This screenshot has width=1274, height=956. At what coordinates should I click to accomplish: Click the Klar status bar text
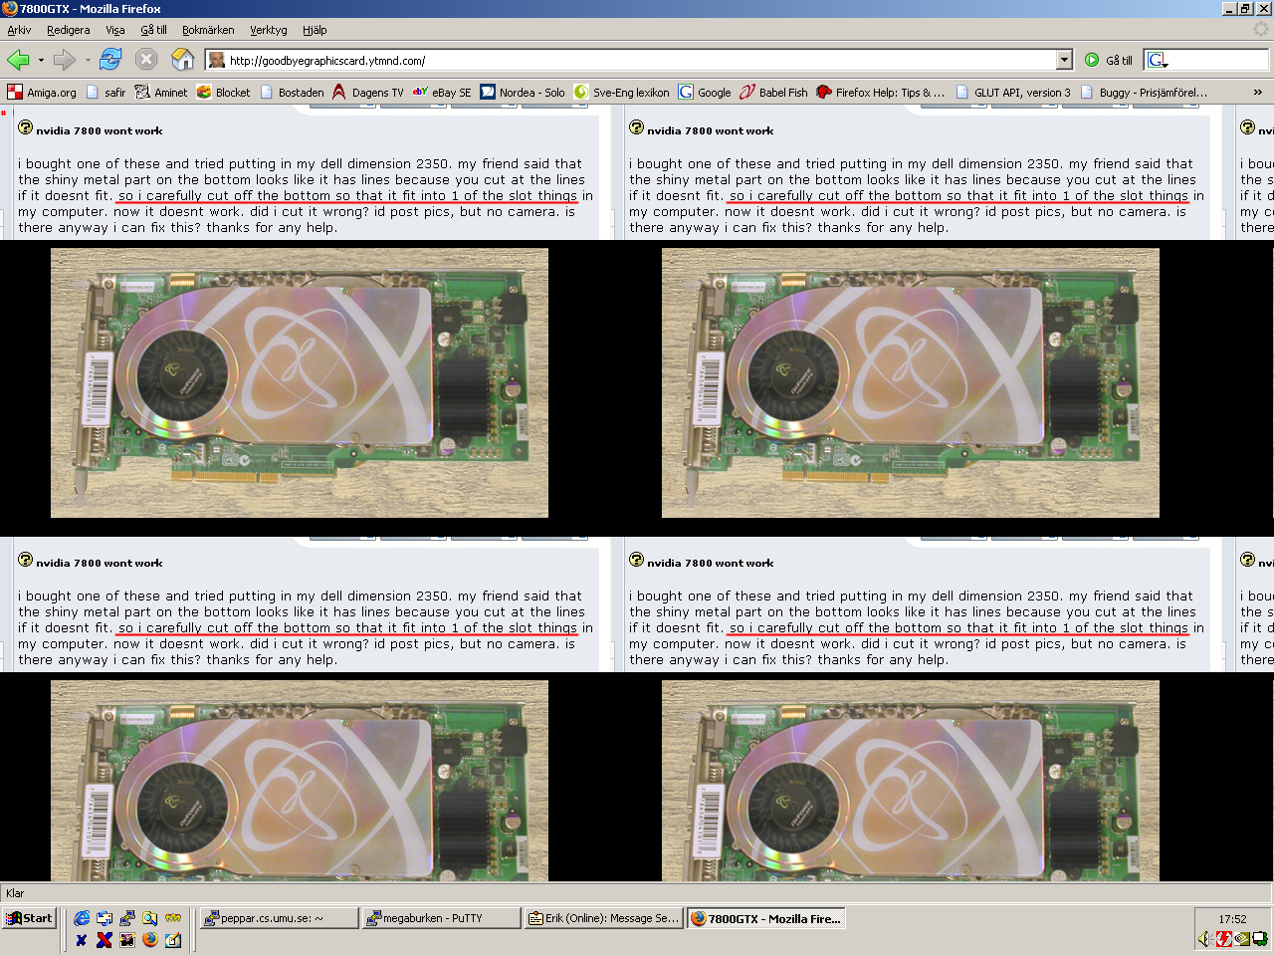15,893
